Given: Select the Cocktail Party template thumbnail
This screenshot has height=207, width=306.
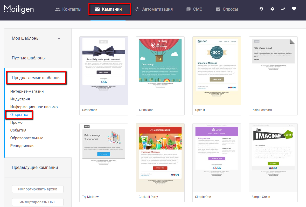Looking at the screenshot, I should pyautogui.click(x=160, y=157).
